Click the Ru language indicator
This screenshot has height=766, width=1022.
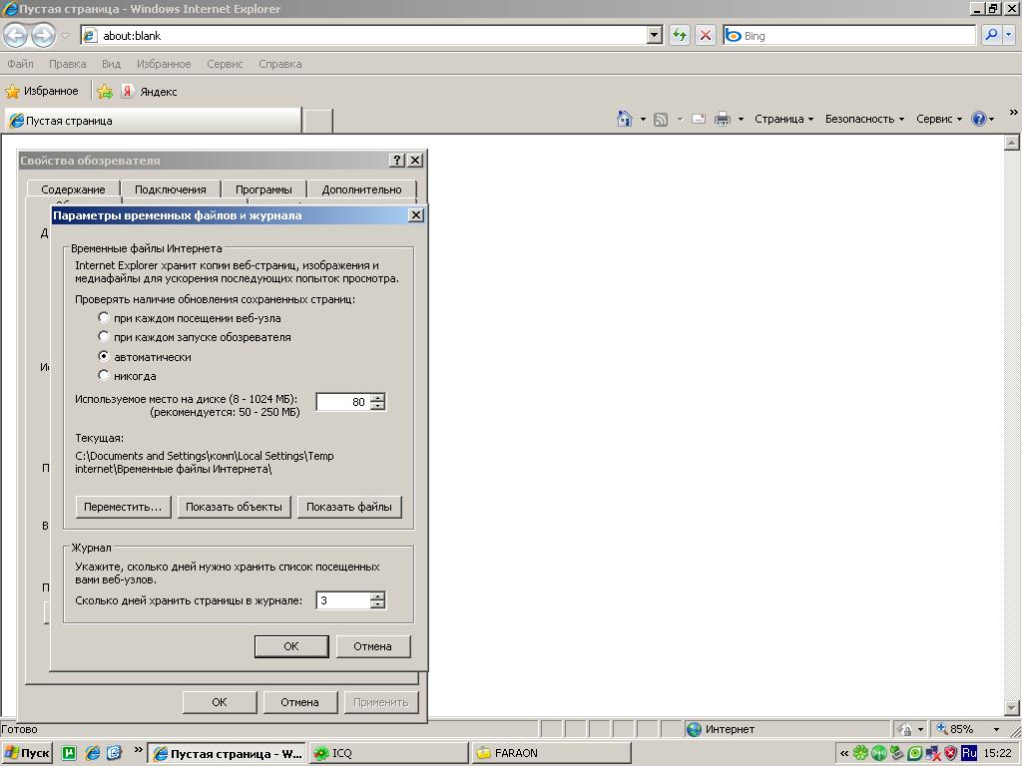969,753
